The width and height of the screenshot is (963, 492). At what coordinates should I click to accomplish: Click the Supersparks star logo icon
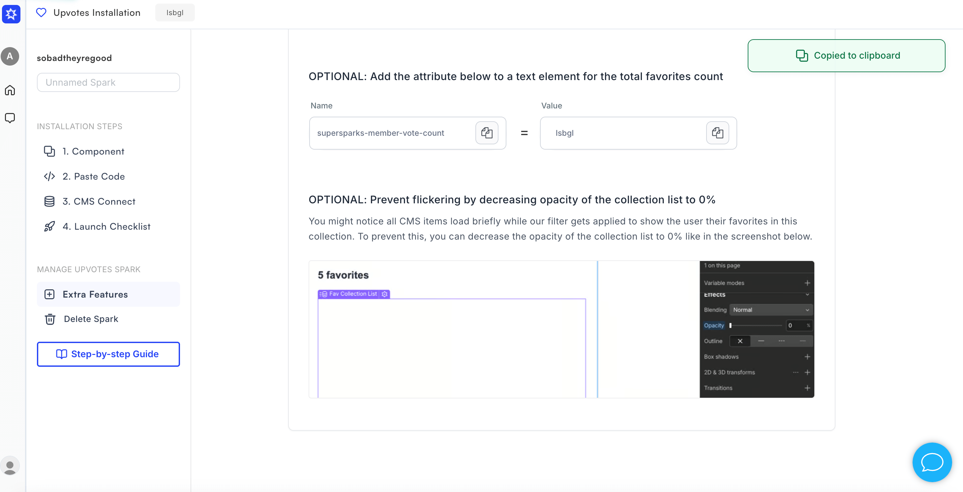pyautogui.click(x=11, y=14)
